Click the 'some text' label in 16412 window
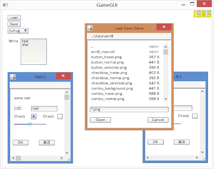The height and width of the screenshot is (169, 214). (22, 98)
